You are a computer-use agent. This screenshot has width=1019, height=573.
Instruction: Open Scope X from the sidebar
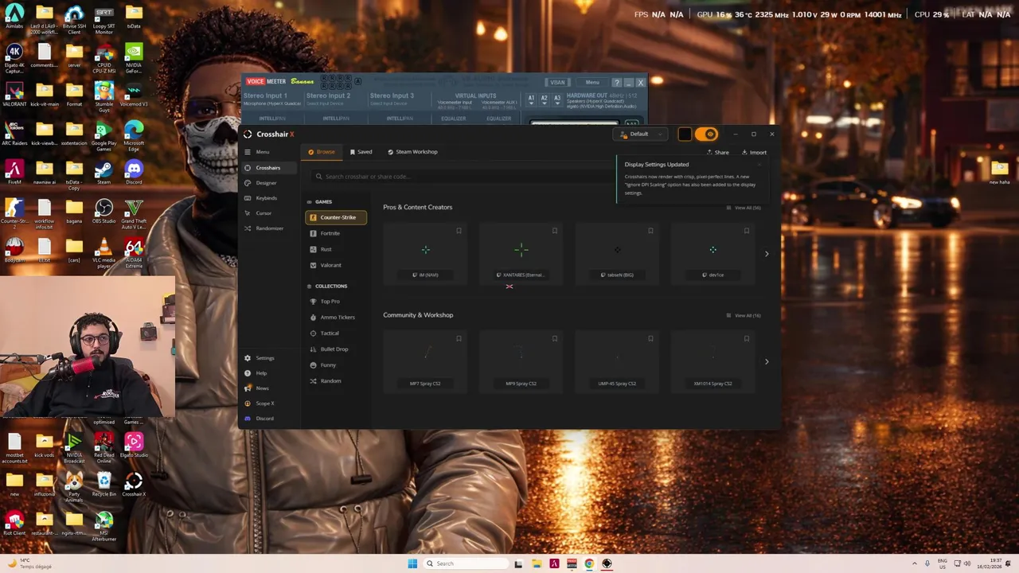click(264, 403)
